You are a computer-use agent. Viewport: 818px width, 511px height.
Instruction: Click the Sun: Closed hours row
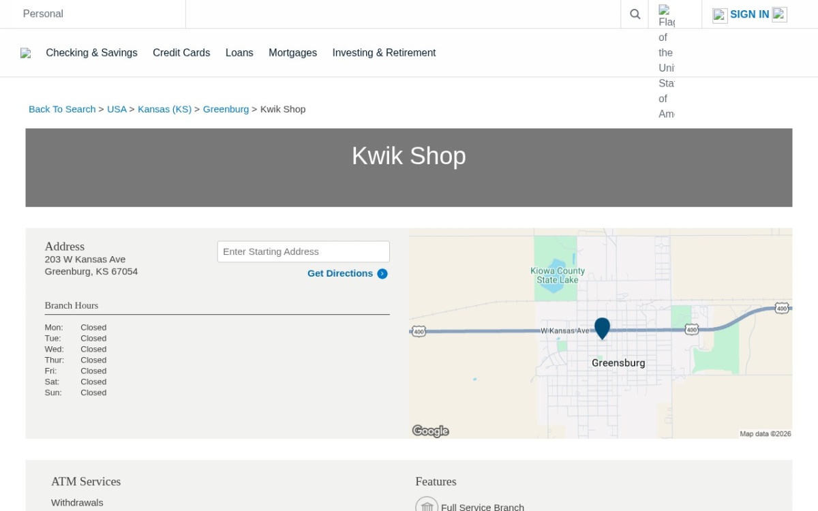(76, 393)
